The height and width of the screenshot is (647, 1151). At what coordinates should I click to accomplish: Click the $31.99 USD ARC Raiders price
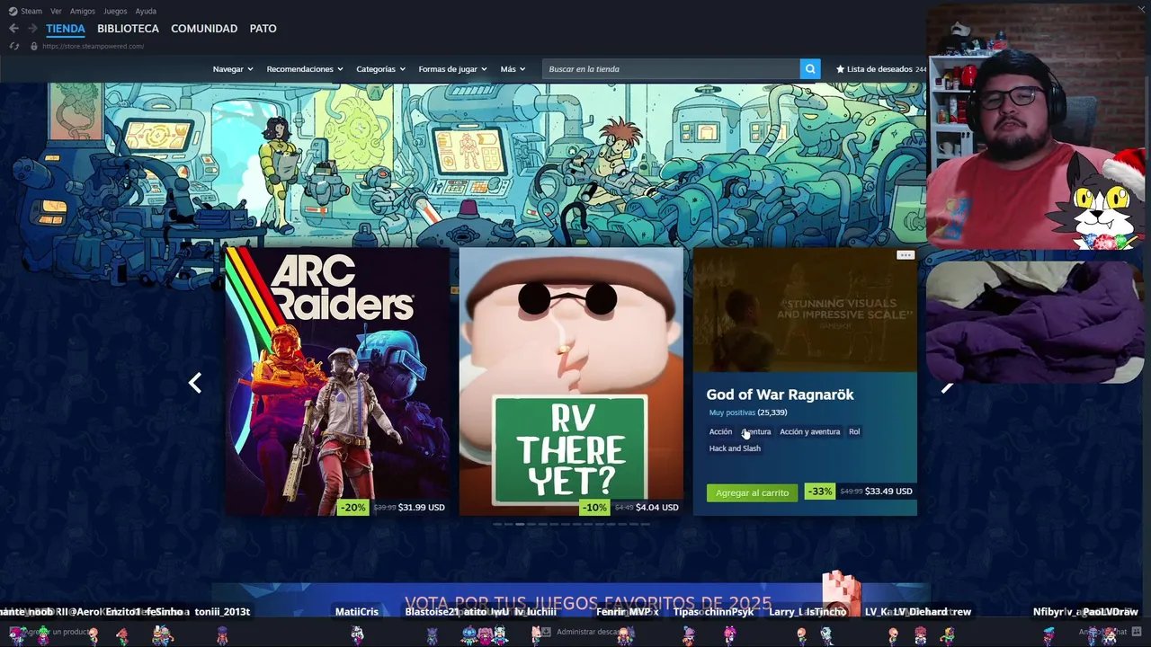[422, 508]
